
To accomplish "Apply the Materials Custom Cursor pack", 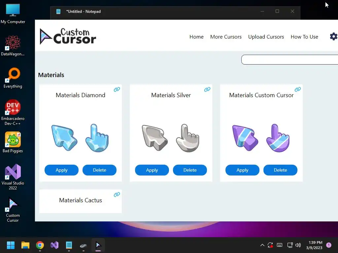I will point(242,170).
